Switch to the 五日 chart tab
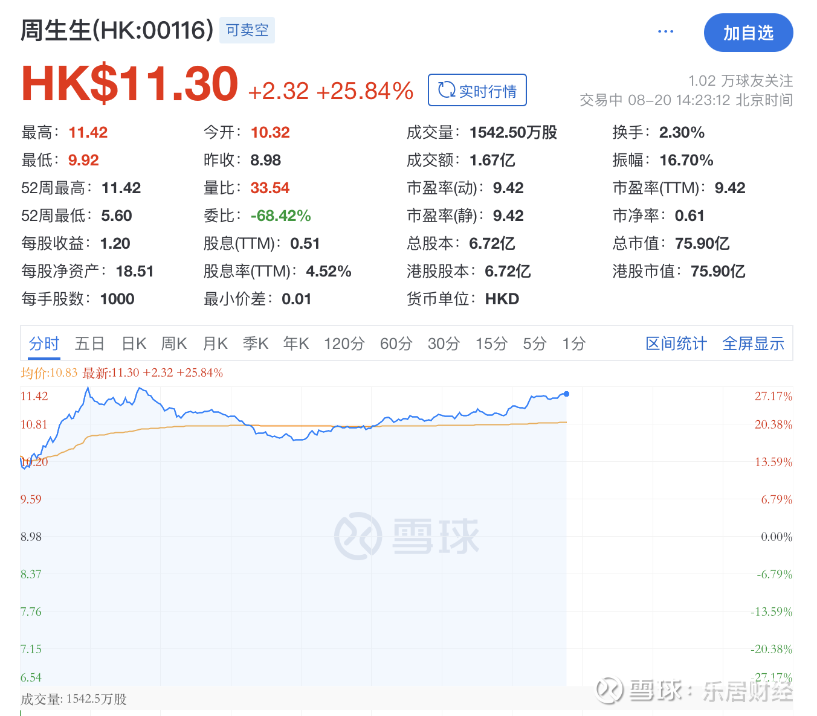The height and width of the screenshot is (716, 817). click(x=90, y=344)
